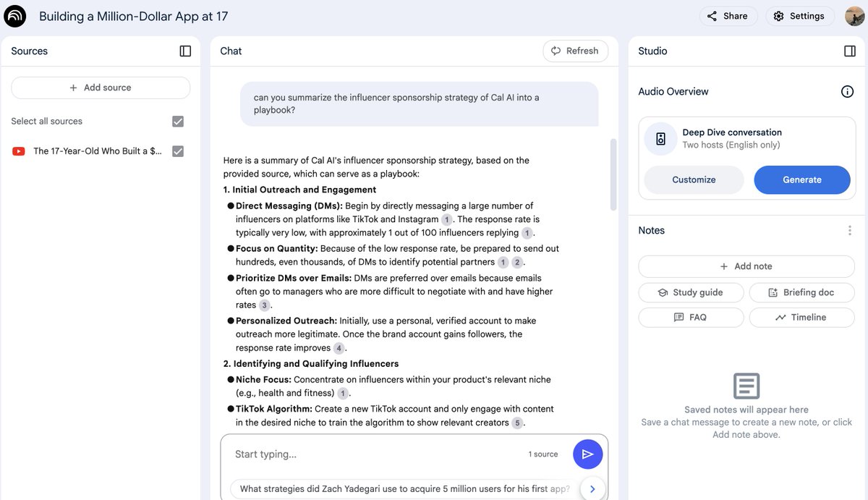Open the Notes three-dot menu

pos(849,231)
